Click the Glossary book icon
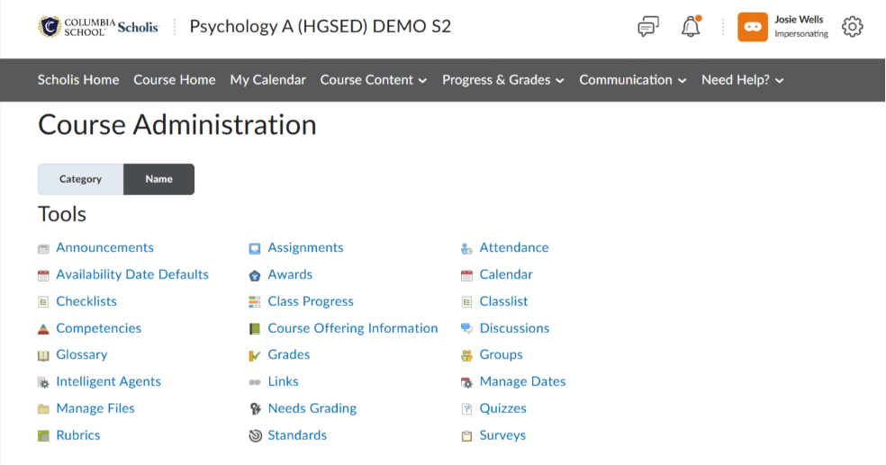This screenshot has width=886, height=465. 43,355
